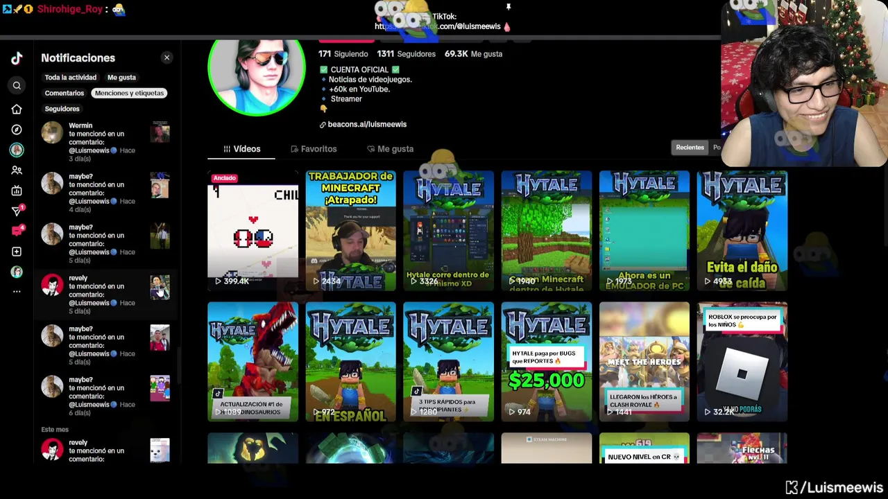
Task: Open the Friends icon in sidebar
Action: pos(17,170)
